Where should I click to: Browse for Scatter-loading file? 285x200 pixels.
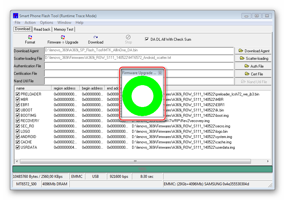[x=253, y=59]
